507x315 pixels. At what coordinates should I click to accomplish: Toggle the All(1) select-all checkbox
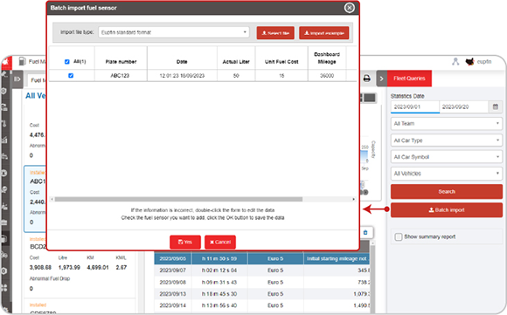(x=67, y=62)
